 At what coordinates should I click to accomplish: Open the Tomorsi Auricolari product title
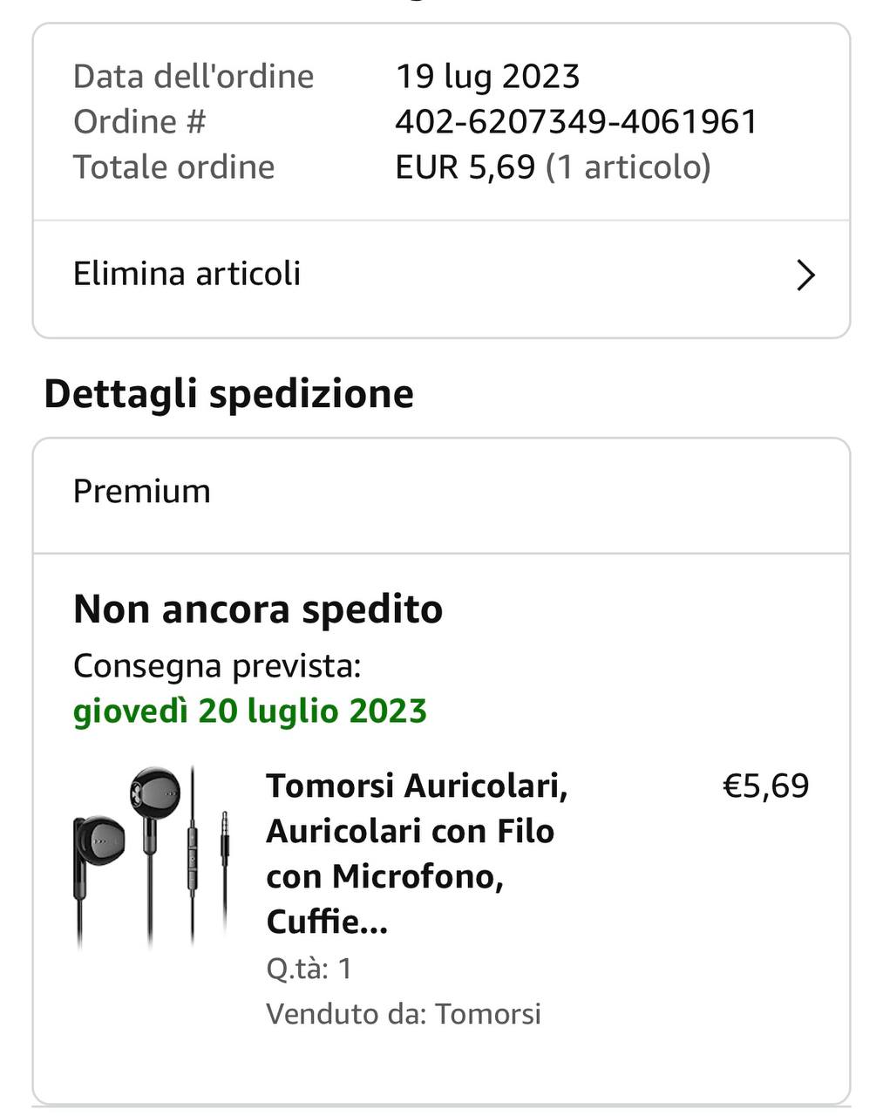tap(417, 853)
